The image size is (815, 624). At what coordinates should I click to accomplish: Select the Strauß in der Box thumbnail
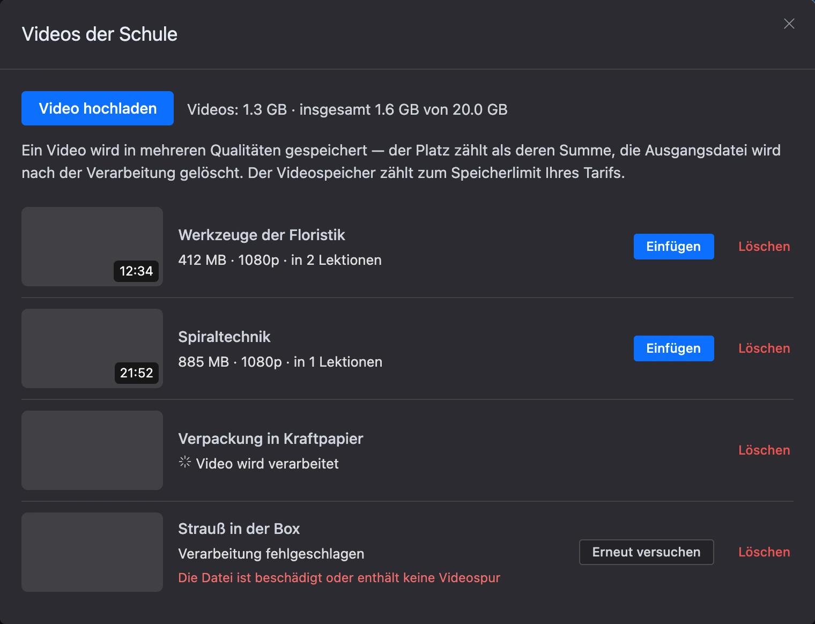(x=92, y=552)
